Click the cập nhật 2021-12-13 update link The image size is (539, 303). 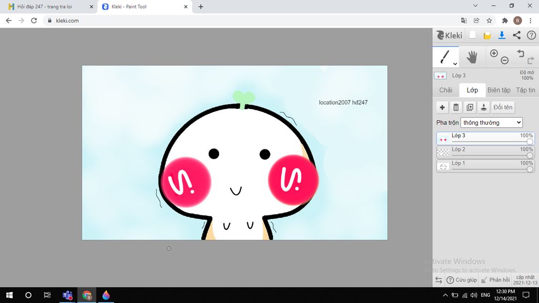(525, 280)
